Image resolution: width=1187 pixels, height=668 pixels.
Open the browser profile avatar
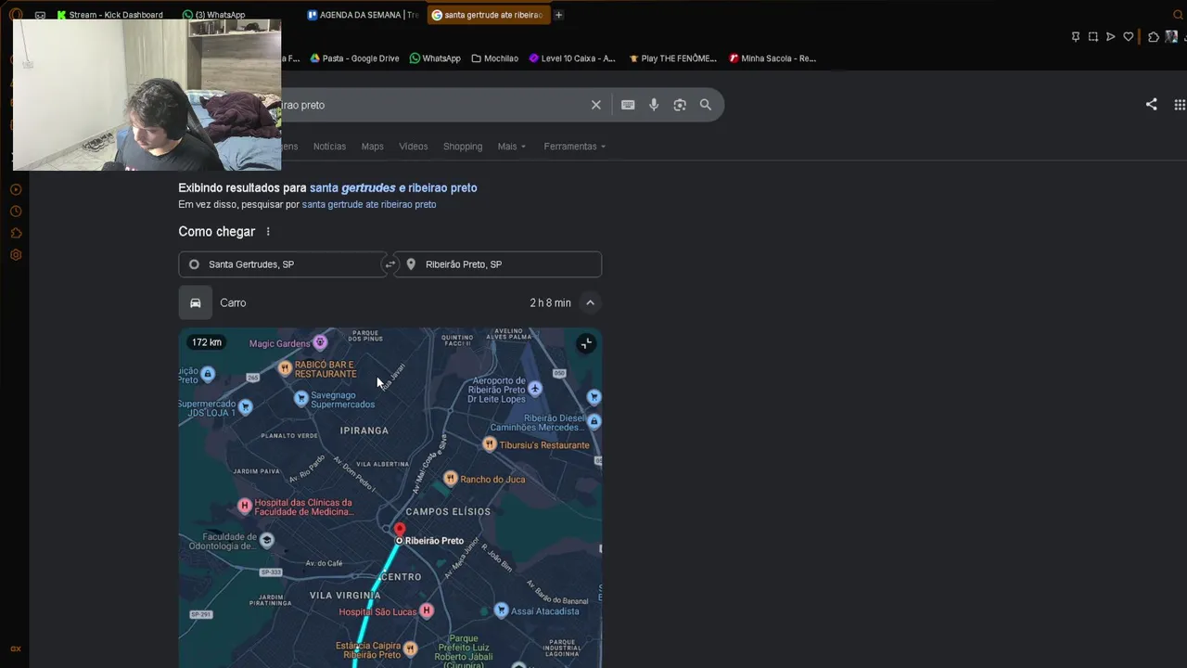tap(1171, 37)
